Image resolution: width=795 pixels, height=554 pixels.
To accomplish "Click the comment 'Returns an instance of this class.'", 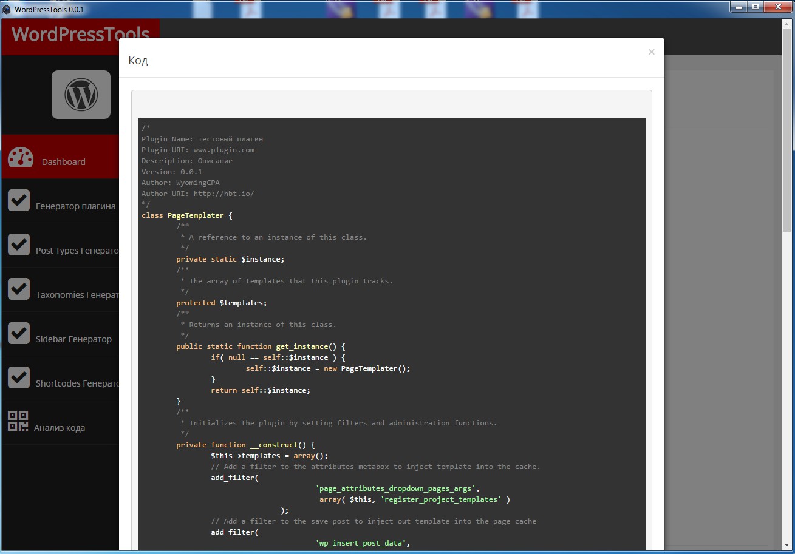I will (x=263, y=325).
